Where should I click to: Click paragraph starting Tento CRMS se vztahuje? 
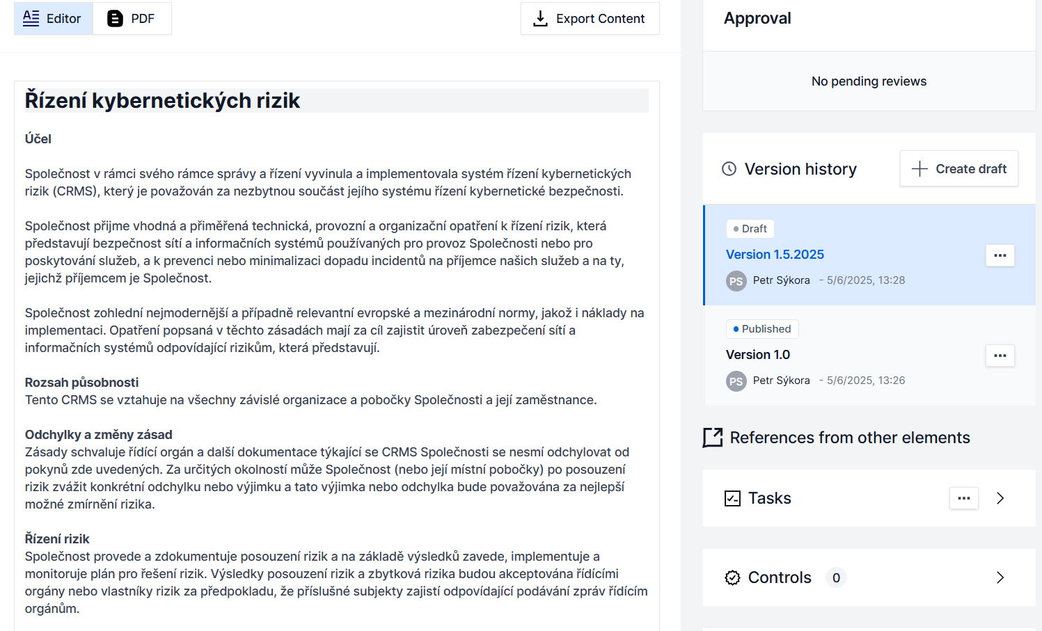[310, 400]
